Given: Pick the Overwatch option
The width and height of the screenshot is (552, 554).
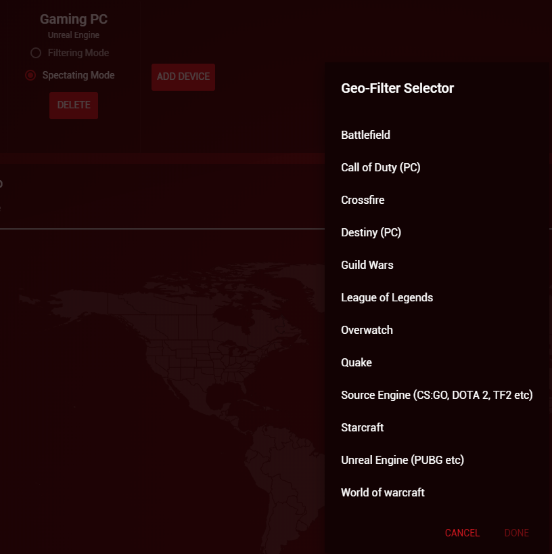Looking at the screenshot, I should (367, 330).
